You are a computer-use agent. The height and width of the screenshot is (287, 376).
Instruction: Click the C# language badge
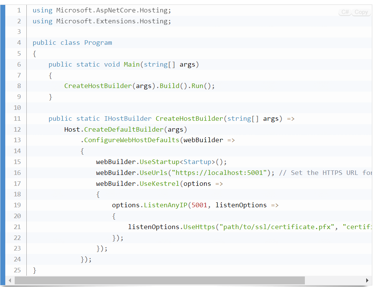click(345, 12)
